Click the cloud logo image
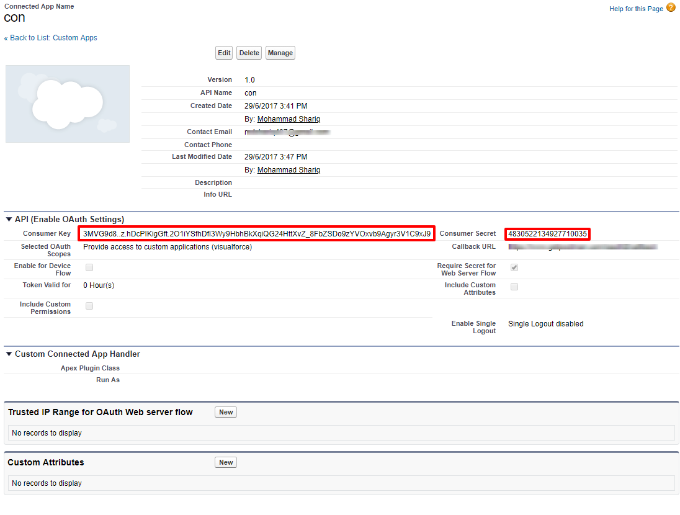The height and width of the screenshot is (515, 680). [68, 104]
